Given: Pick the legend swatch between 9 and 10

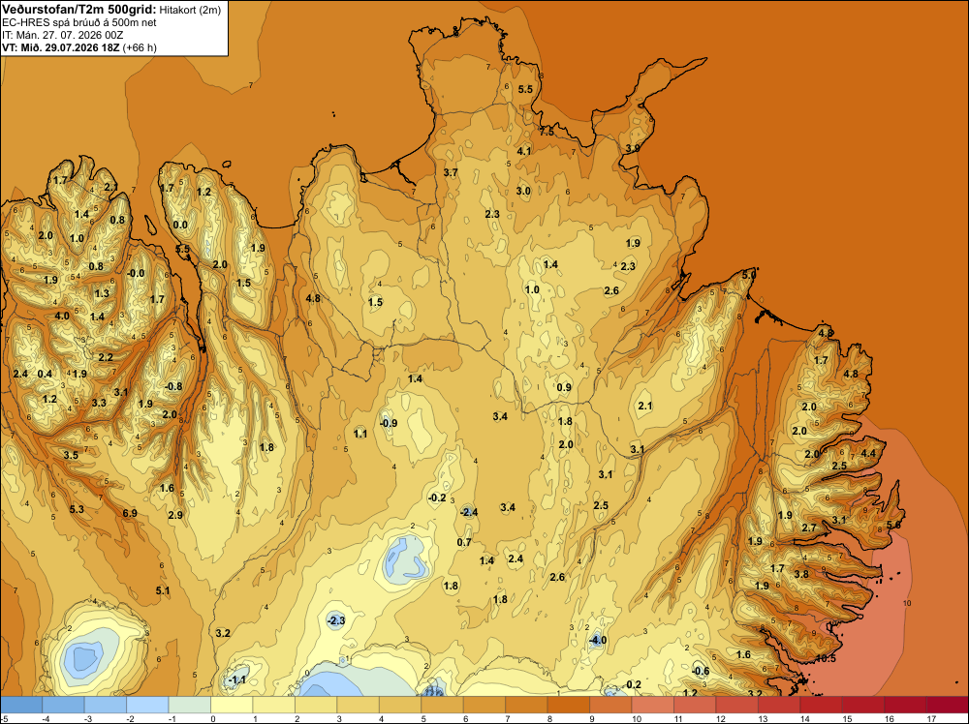Looking at the screenshot, I should [610, 705].
